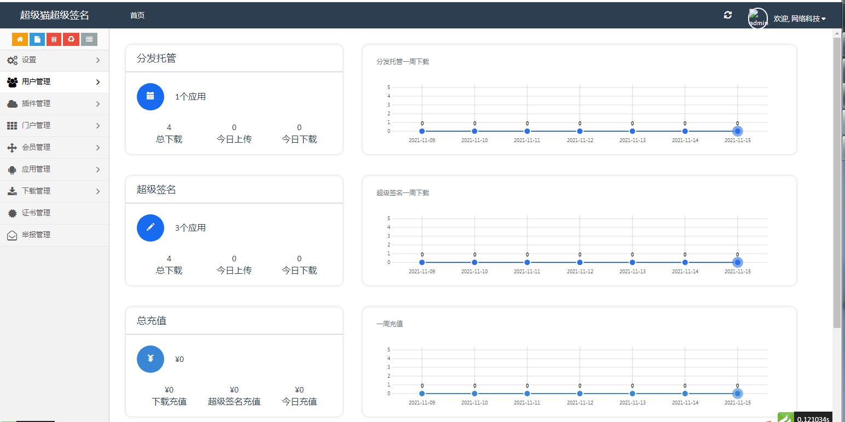Click the blue calendar icon in 分发托管 card
845x422 pixels.
point(151,97)
